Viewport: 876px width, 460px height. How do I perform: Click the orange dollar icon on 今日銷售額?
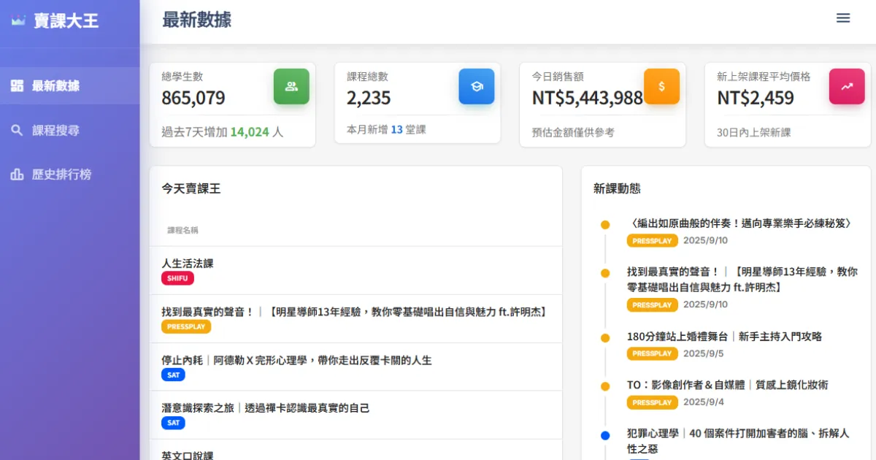click(661, 86)
